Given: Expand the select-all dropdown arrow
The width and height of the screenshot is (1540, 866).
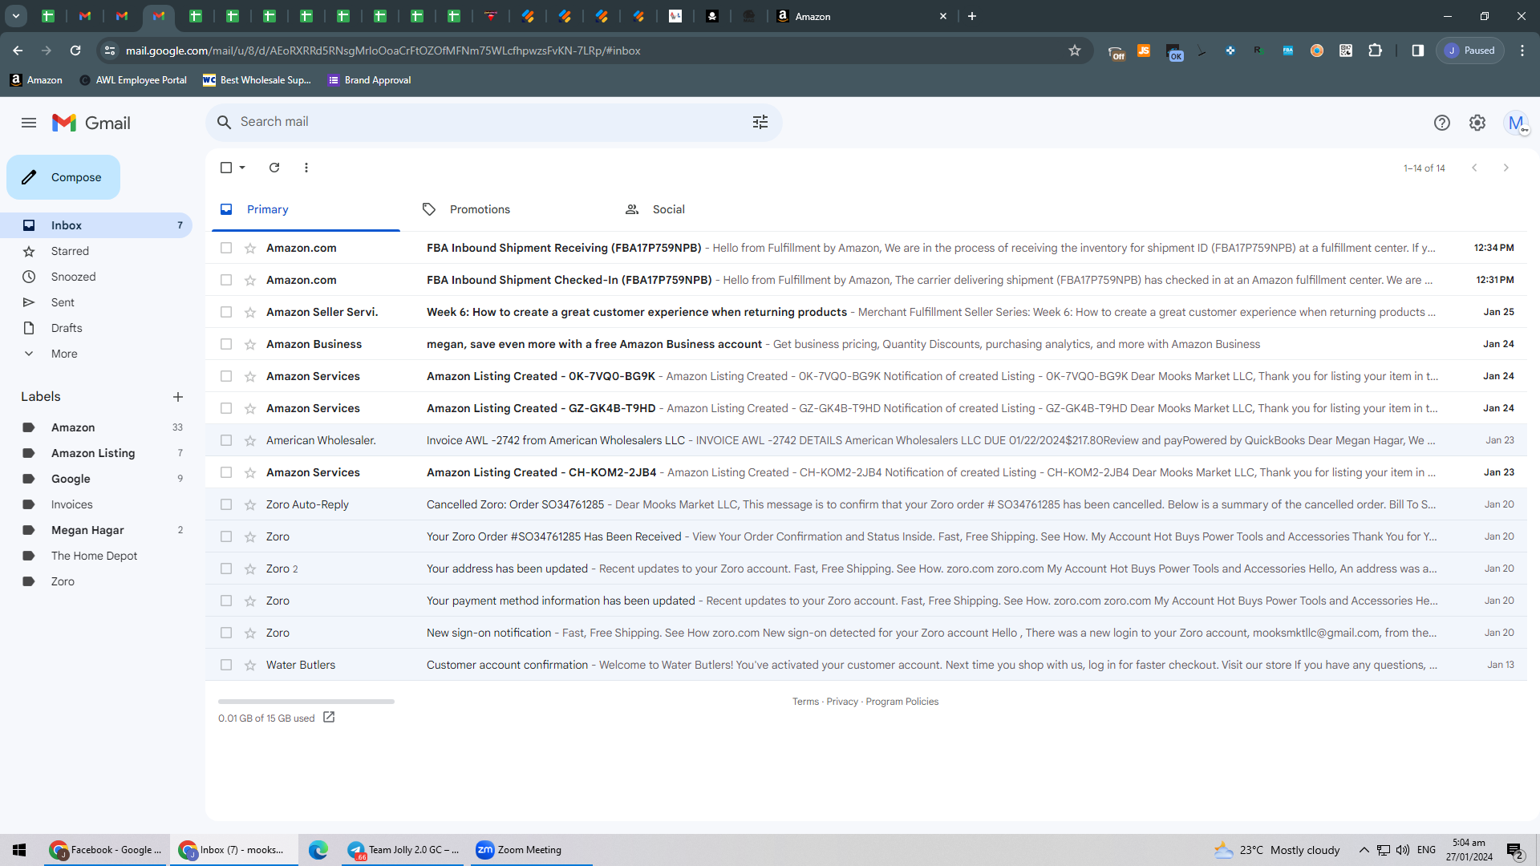Looking at the screenshot, I should click(242, 168).
